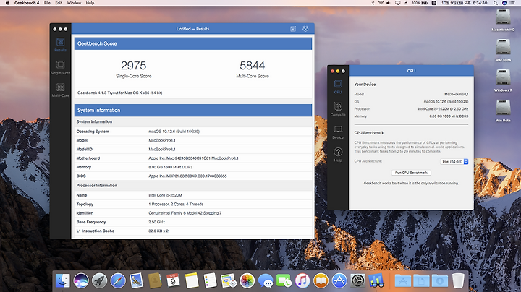This screenshot has height=292, width=521.
Task: Open Notification Center in menu bar
Action: [x=512, y=3]
